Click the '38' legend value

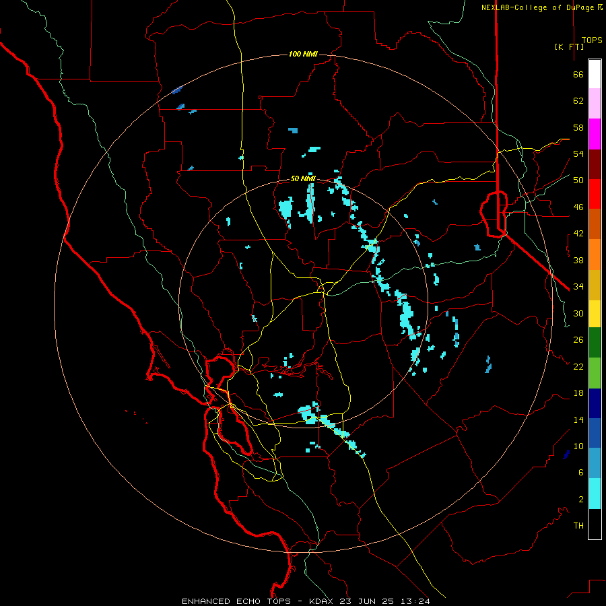(x=578, y=260)
